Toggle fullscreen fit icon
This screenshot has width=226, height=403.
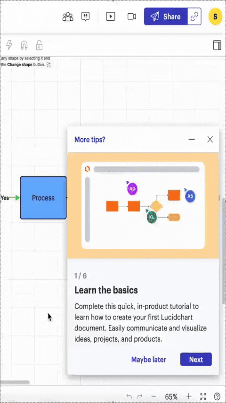(x=203, y=396)
